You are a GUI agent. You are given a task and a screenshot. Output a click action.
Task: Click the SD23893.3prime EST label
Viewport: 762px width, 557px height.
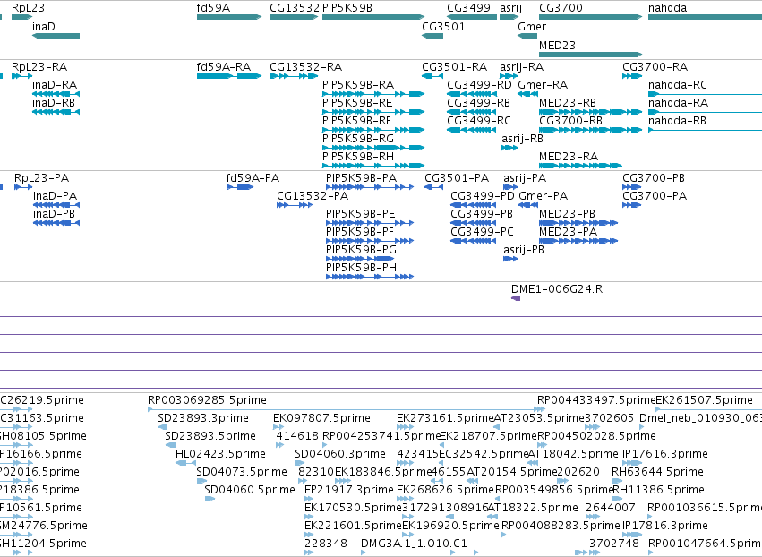202,418
